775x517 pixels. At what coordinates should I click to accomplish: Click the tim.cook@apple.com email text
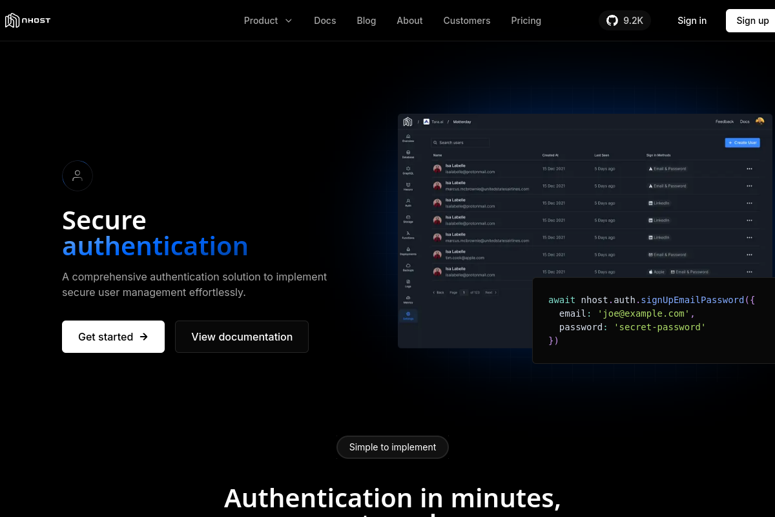(464, 258)
